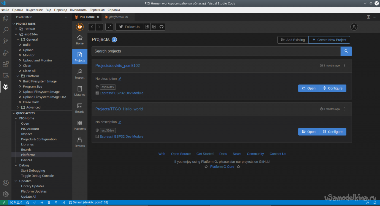Viewport: 380px width, 206px height.
Task: Open the Справка menu
Action: click(x=114, y=10)
